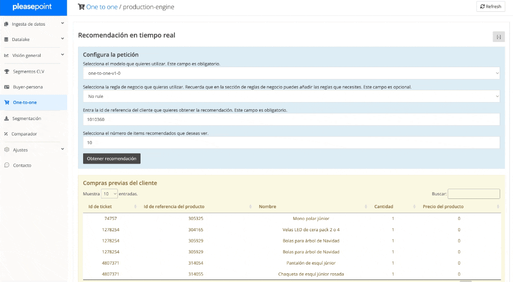
Task: Click the Visión general chart icon
Action: (x=6, y=55)
